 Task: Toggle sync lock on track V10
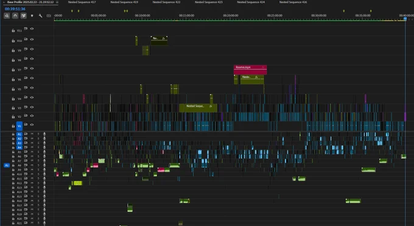coord(26,39)
